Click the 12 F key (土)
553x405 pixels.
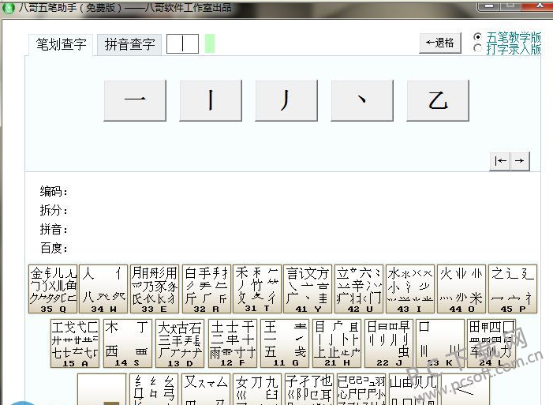point(233,343)
